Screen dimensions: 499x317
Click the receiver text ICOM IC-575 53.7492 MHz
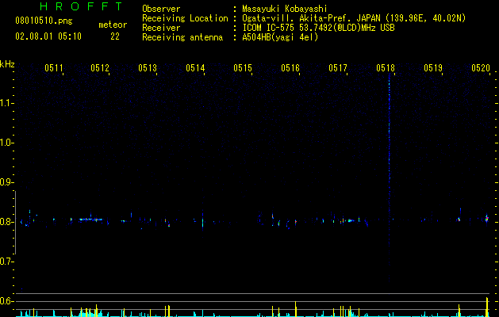click(x=318, y=28)
